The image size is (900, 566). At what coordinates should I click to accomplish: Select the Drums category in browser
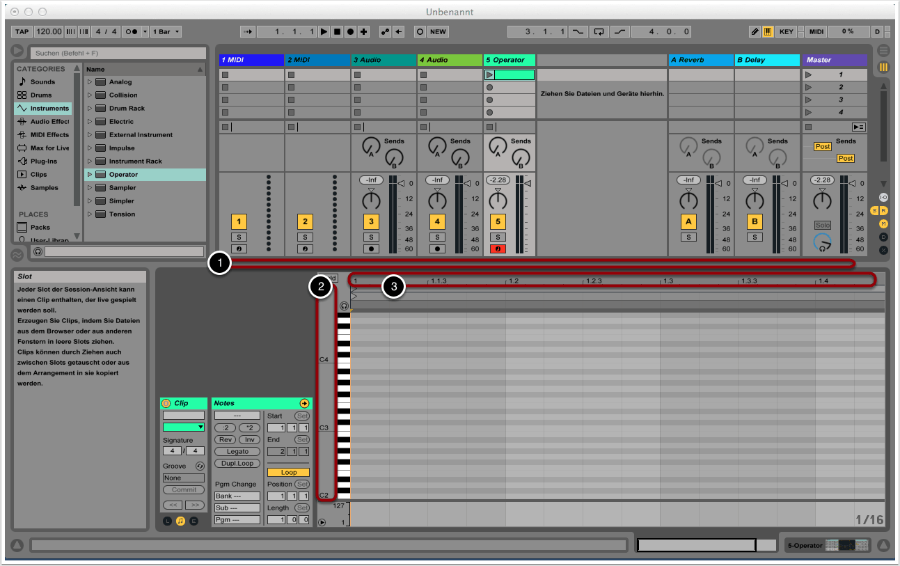pos(42,95)
